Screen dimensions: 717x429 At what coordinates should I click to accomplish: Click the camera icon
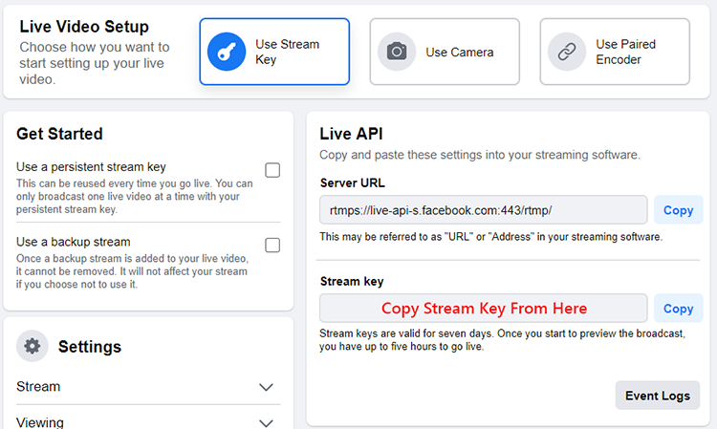tap(397, 52)
